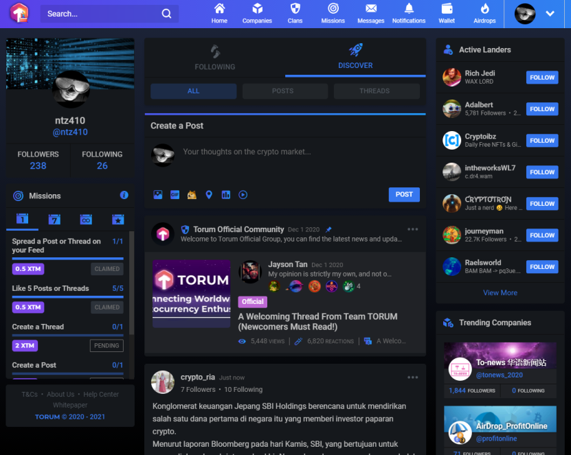The image size is (571, 455).
Task: Open View More active landers
Action: pyautogui.click(x=500, y=292)
